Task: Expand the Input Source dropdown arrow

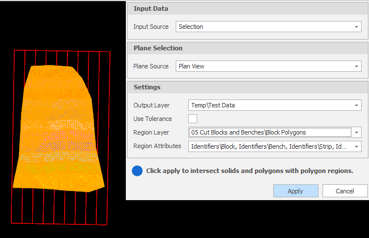Action: 357,27
